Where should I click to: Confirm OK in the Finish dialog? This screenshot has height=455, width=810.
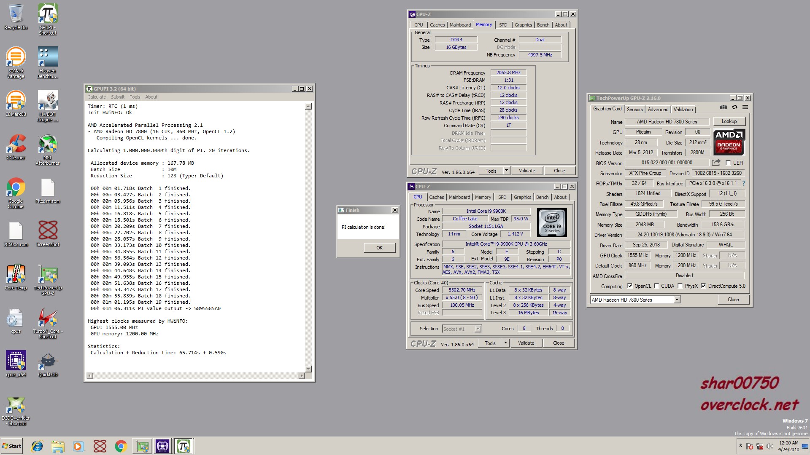point(380,248)
